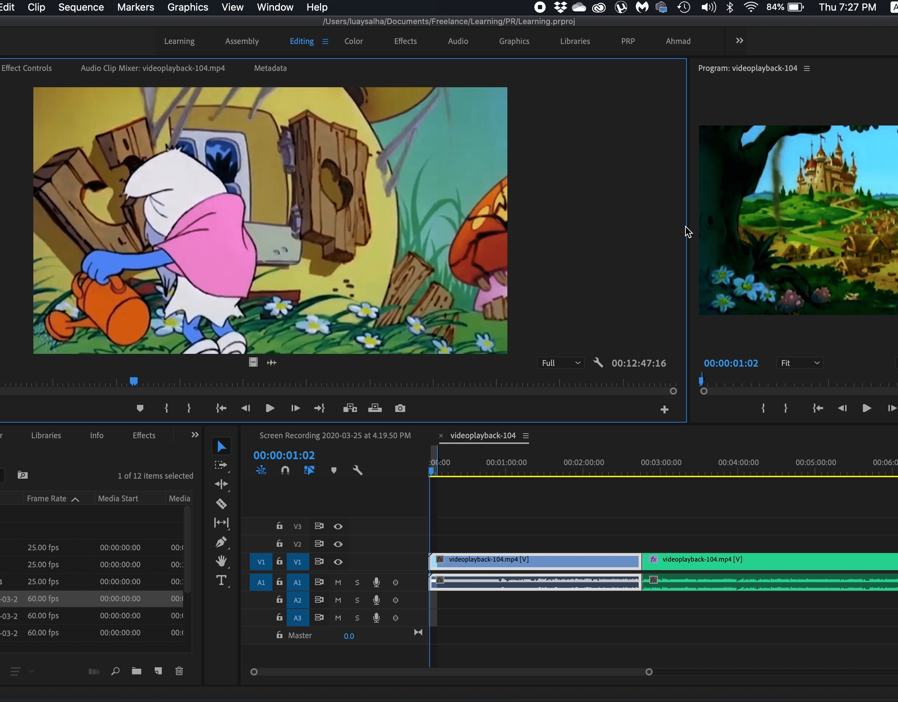Open timeline display settings wrench
Image resolution: width=898 pixels, height=702 pixels.
[358, 470]
